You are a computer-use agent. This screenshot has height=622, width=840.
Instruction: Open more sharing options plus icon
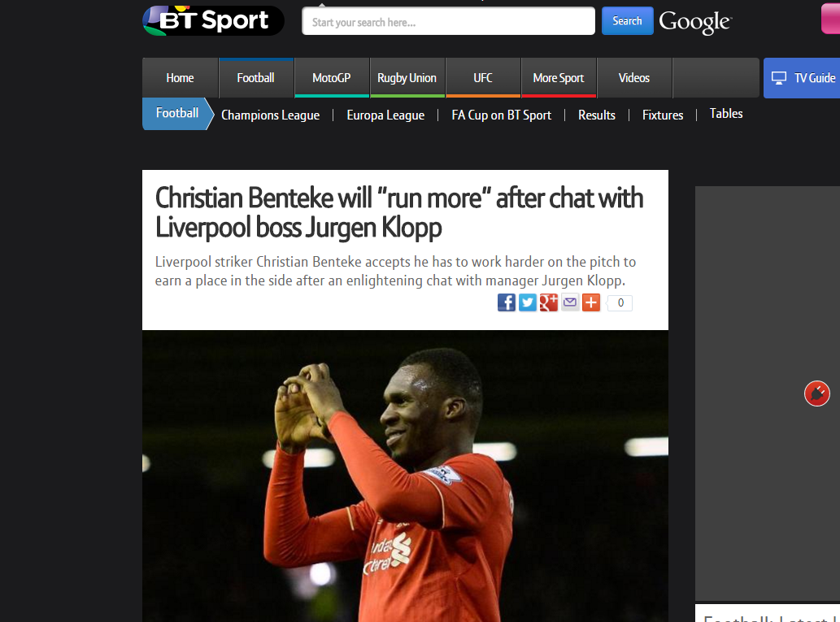coord(591,302)
